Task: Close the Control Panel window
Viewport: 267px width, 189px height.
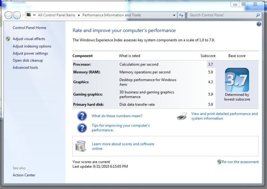Action: coord(255,4)
